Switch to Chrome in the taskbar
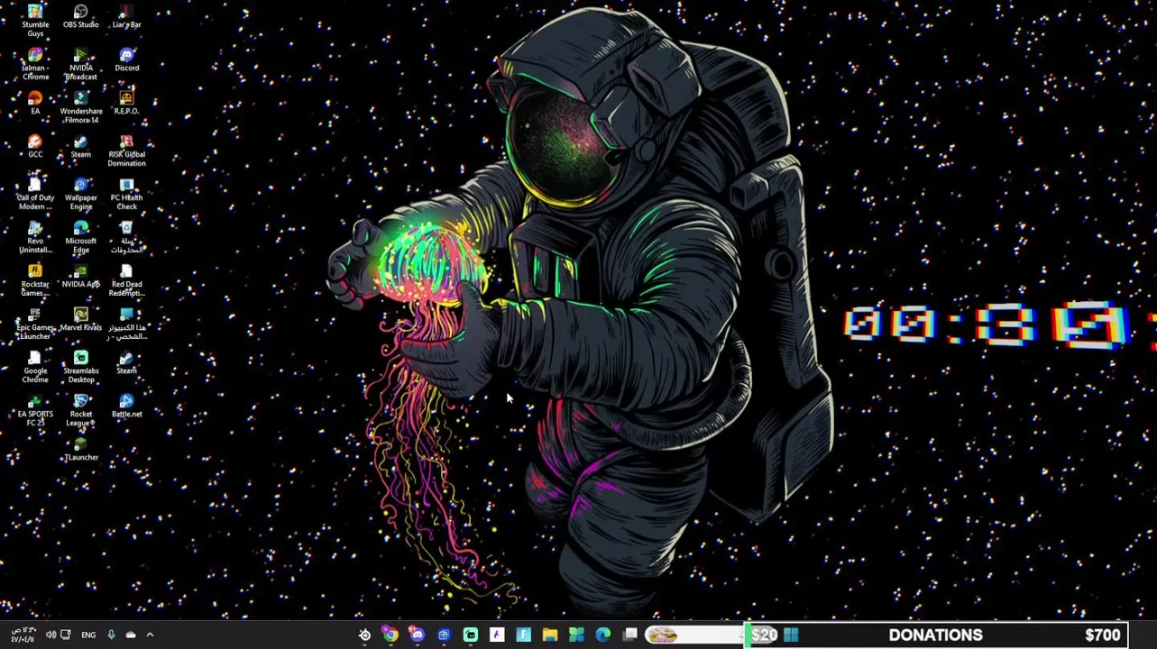Screen dimensions: 1157x649 click(x=390, y=635)
